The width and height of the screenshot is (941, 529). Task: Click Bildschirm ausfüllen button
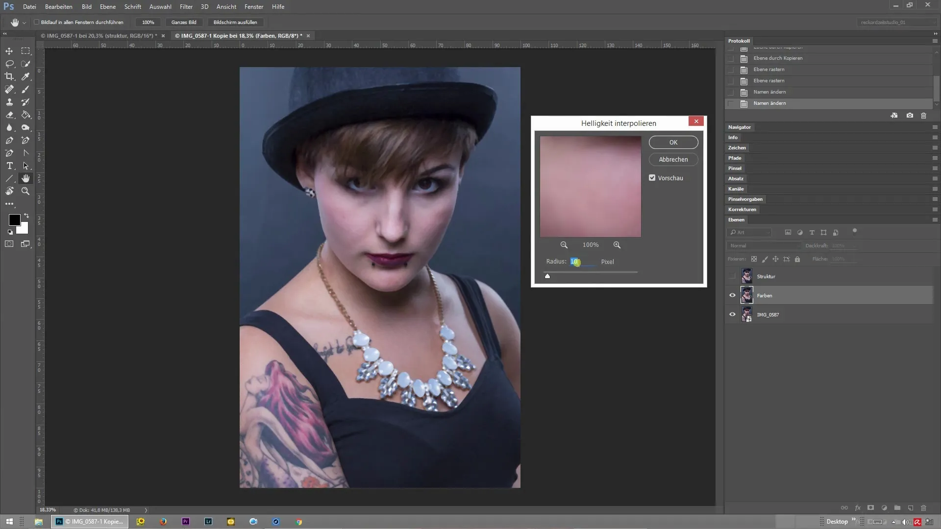235,22
